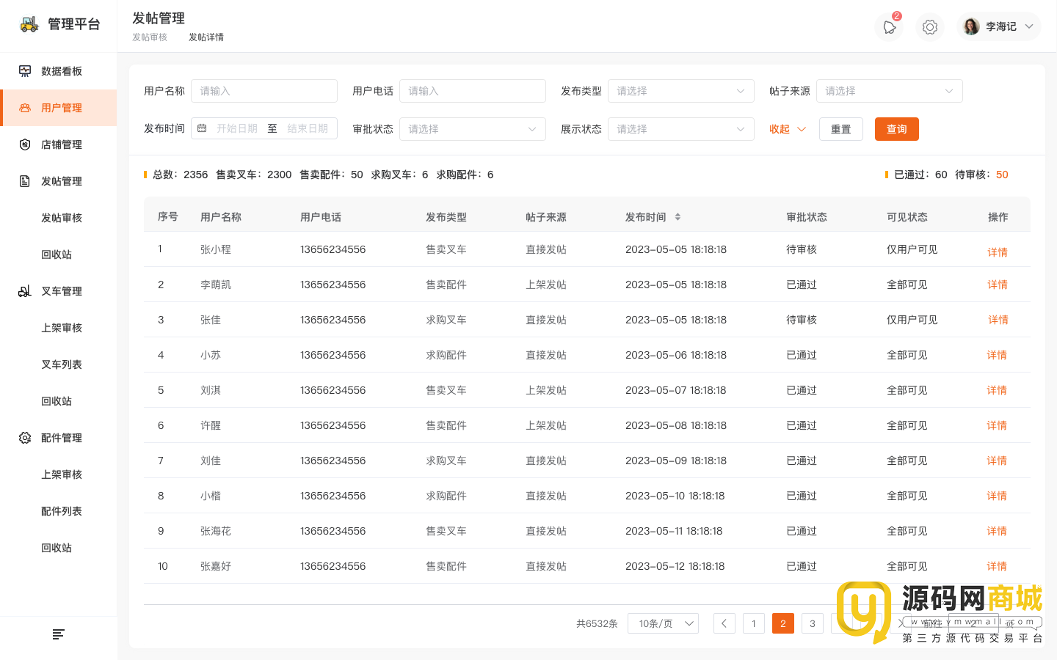Click the 重置 button

click(840, 129)
